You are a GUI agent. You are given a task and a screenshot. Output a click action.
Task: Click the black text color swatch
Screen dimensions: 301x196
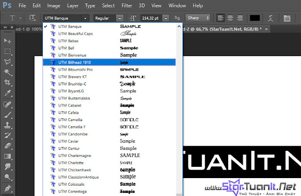click(x=255, y=18)
